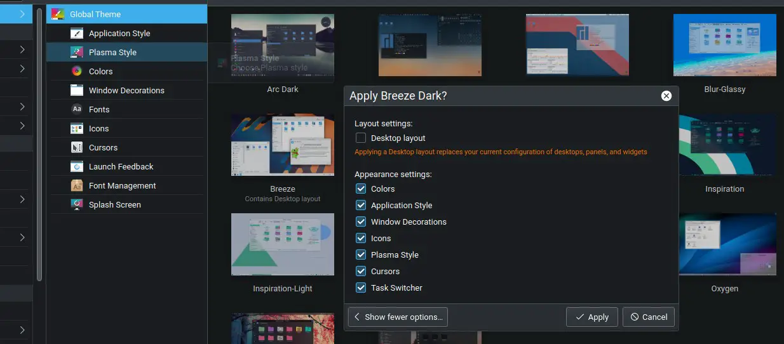Click the Cursors icon

click(77, 147)
